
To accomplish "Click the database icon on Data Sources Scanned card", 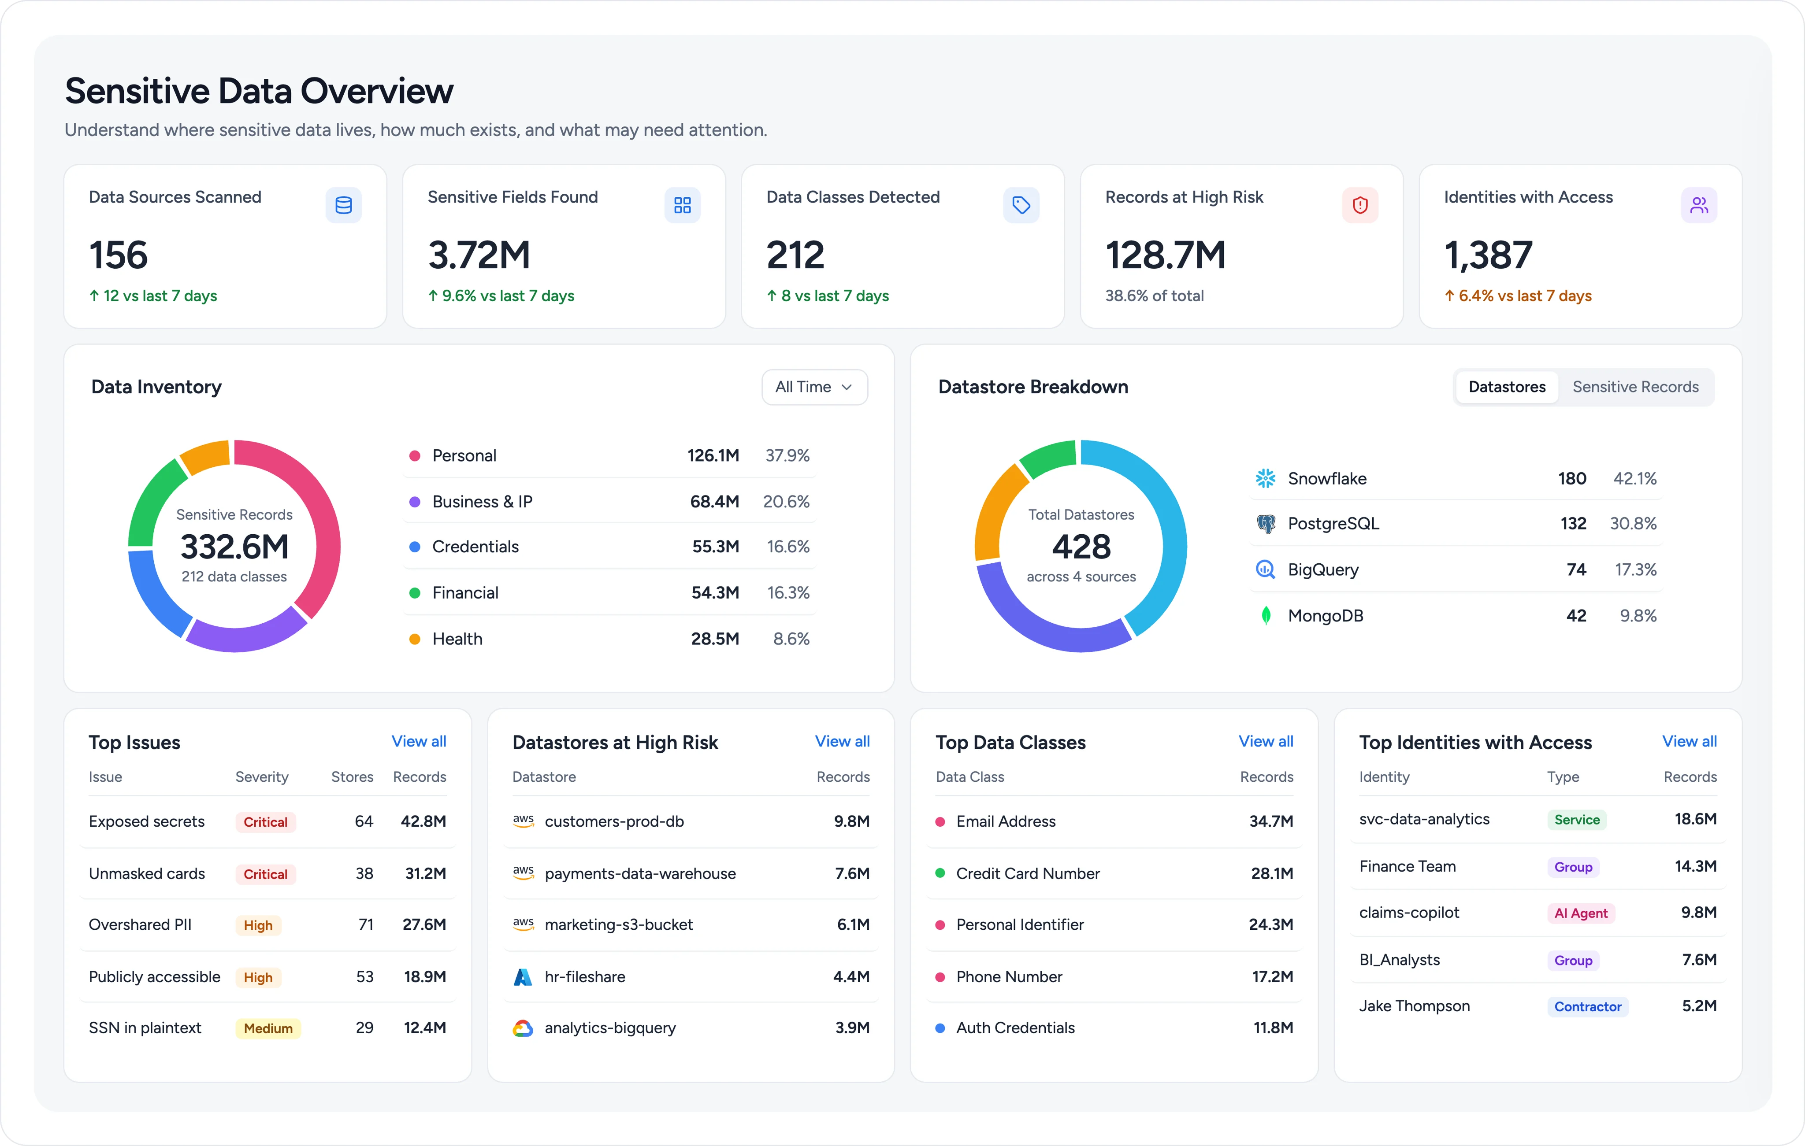I will point(343,205).
